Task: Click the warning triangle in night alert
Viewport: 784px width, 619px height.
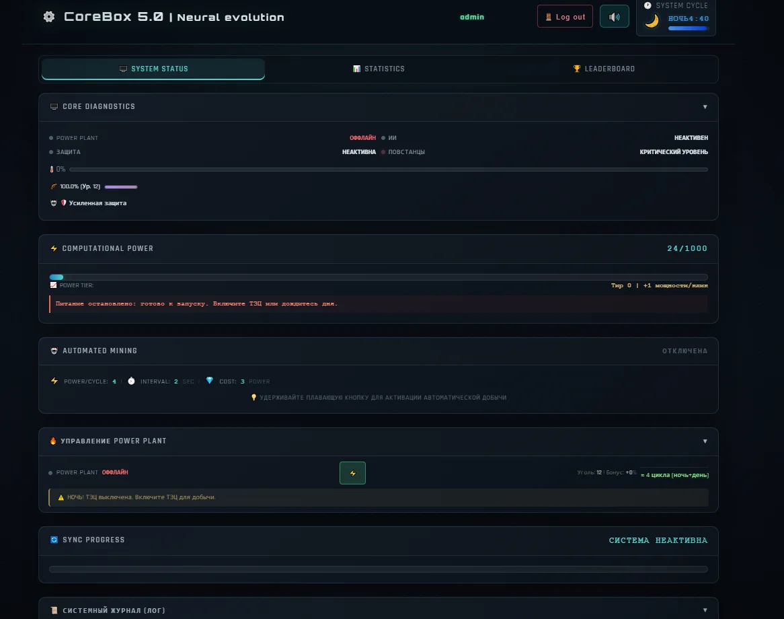Action: coord(61,497)
